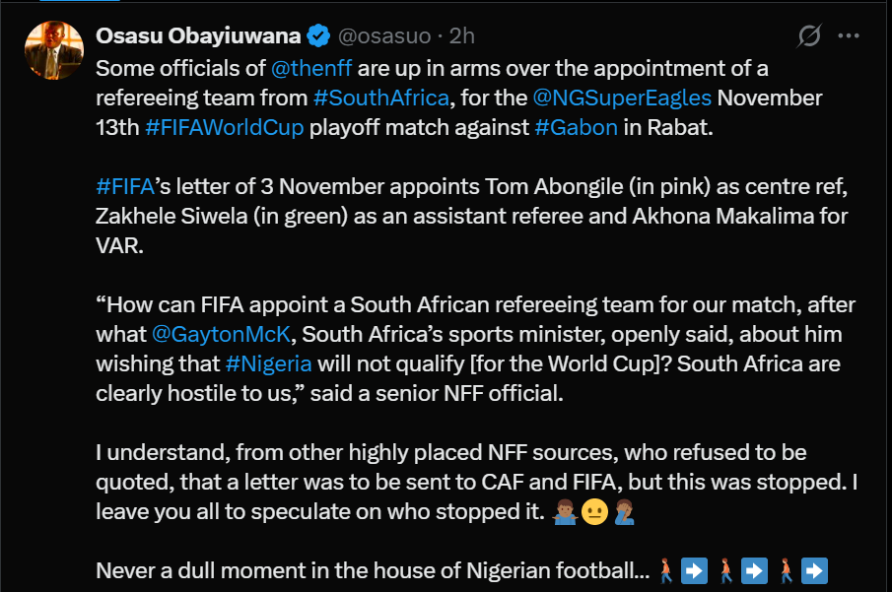
Task: Click the blue verified checkmark badge
Action: pos(317,35)
